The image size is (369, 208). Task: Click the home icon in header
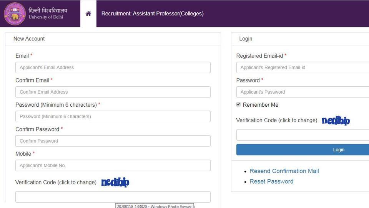tap(88, 14)
